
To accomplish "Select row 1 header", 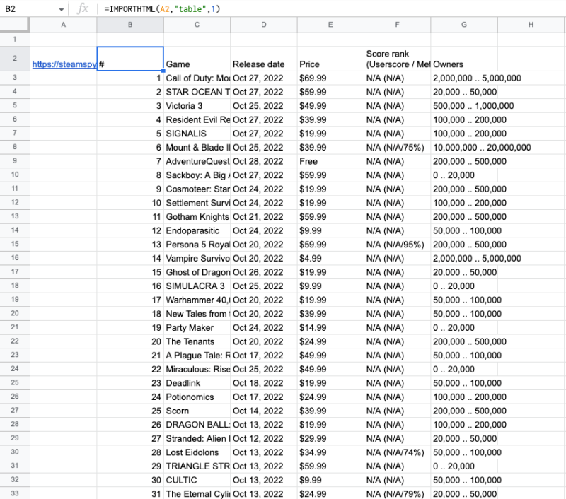I will click(x=14, y=39).
